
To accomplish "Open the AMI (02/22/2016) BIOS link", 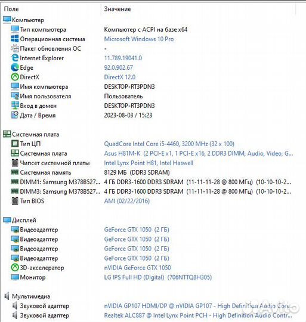I will [x=127, y=201].
